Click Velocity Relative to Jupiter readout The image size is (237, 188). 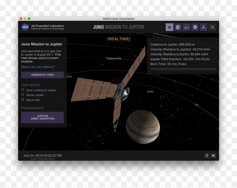(x=180, y=49)
